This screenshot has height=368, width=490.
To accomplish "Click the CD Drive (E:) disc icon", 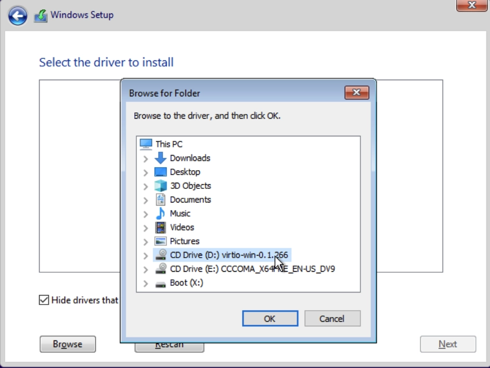I will (161, 269).
